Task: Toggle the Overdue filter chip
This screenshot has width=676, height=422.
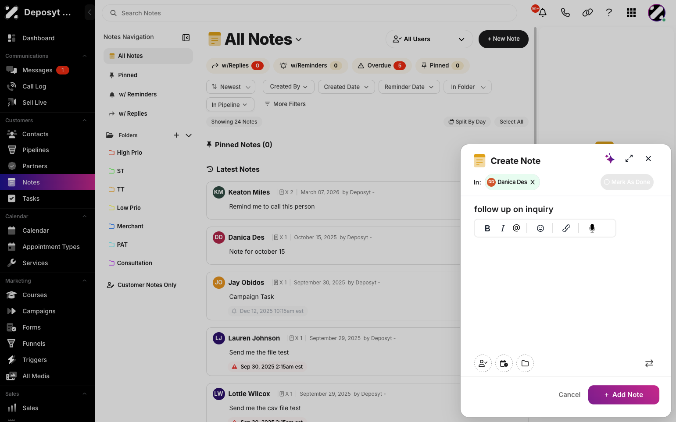Action: click(x=382, y=66)
